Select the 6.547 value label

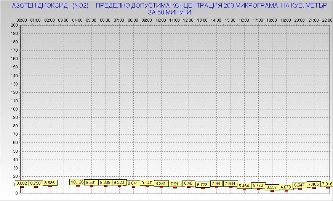point(300,185)
